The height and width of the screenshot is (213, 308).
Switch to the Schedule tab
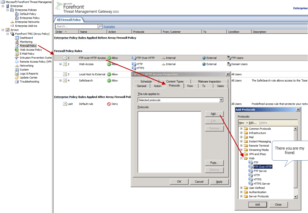(x=146, y=81)
